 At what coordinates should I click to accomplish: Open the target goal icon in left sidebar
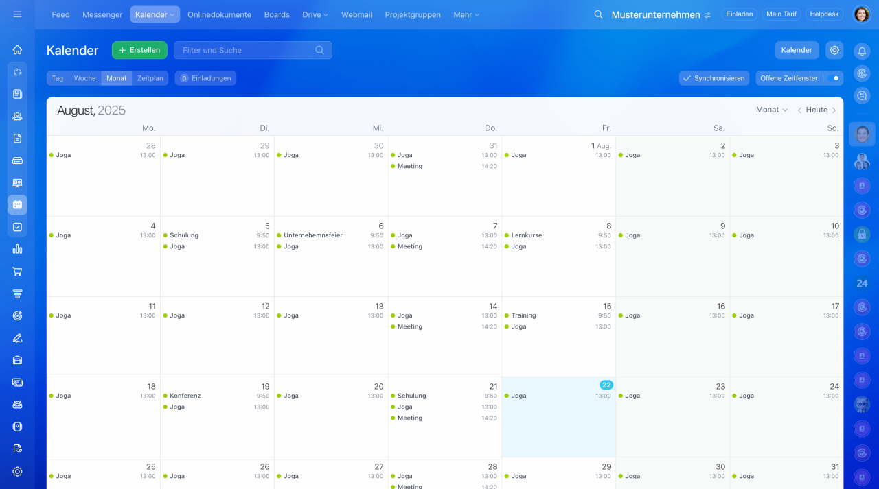(17, 315)
